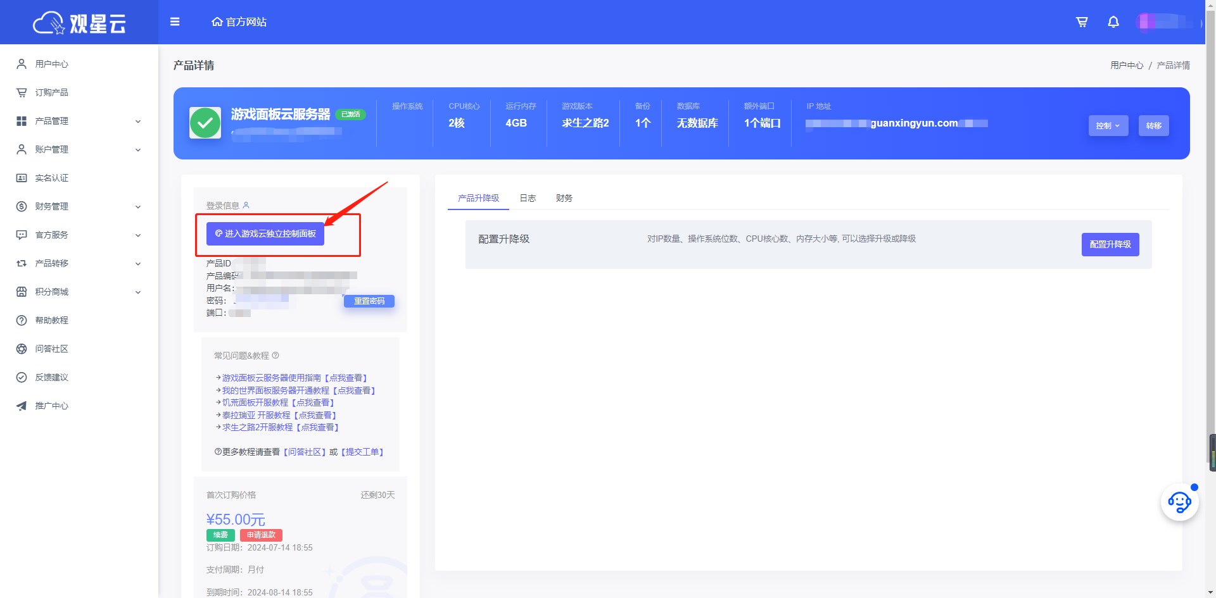Click the person icon beside 登录信息
The width and height of the screenshot is (1216, 598).
point(246,205)
